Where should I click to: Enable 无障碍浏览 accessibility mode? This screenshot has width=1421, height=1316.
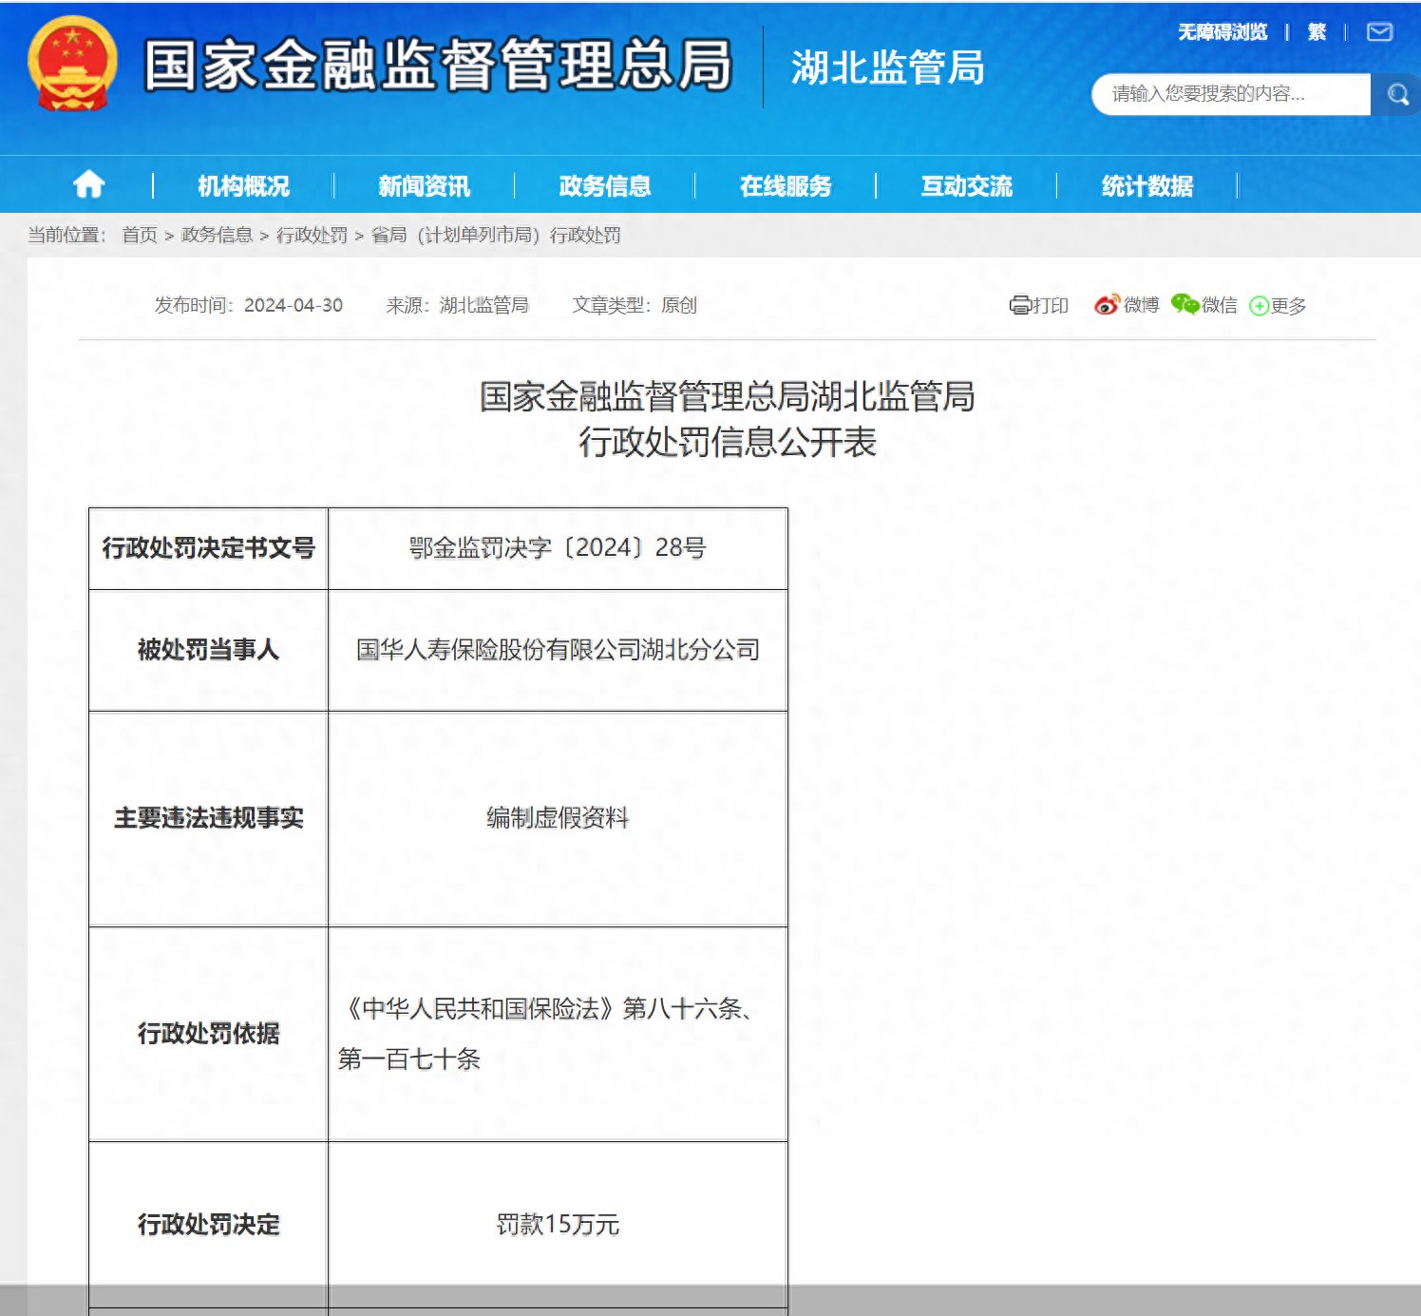(1222, 32)
